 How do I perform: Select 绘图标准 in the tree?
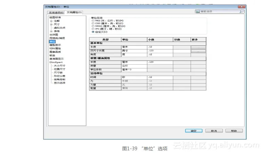click(55, 17)
